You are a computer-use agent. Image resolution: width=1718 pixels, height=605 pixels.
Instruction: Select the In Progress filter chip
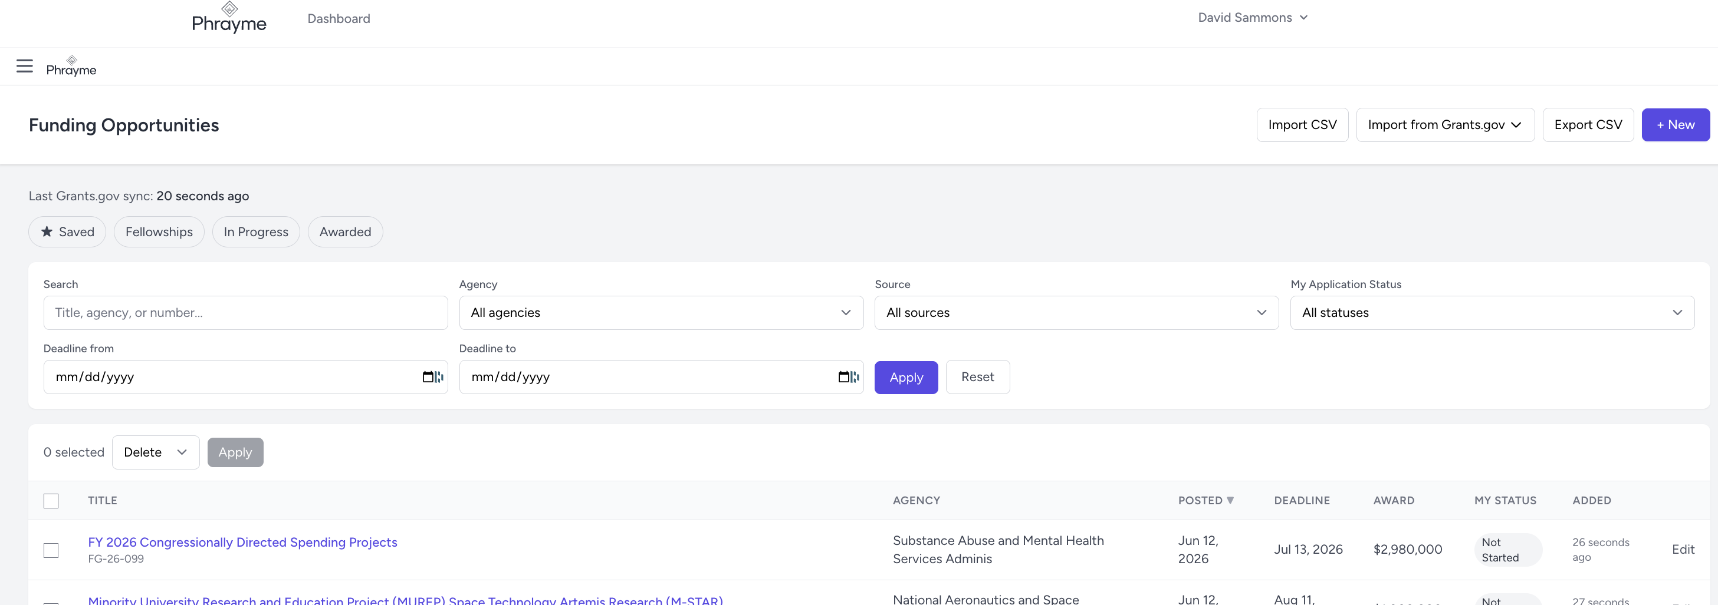click(256, 232)
